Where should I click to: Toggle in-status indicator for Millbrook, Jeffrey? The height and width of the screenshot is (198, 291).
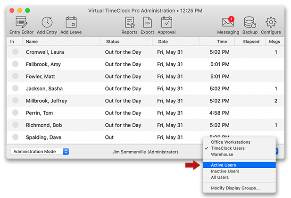pos(15,101)
